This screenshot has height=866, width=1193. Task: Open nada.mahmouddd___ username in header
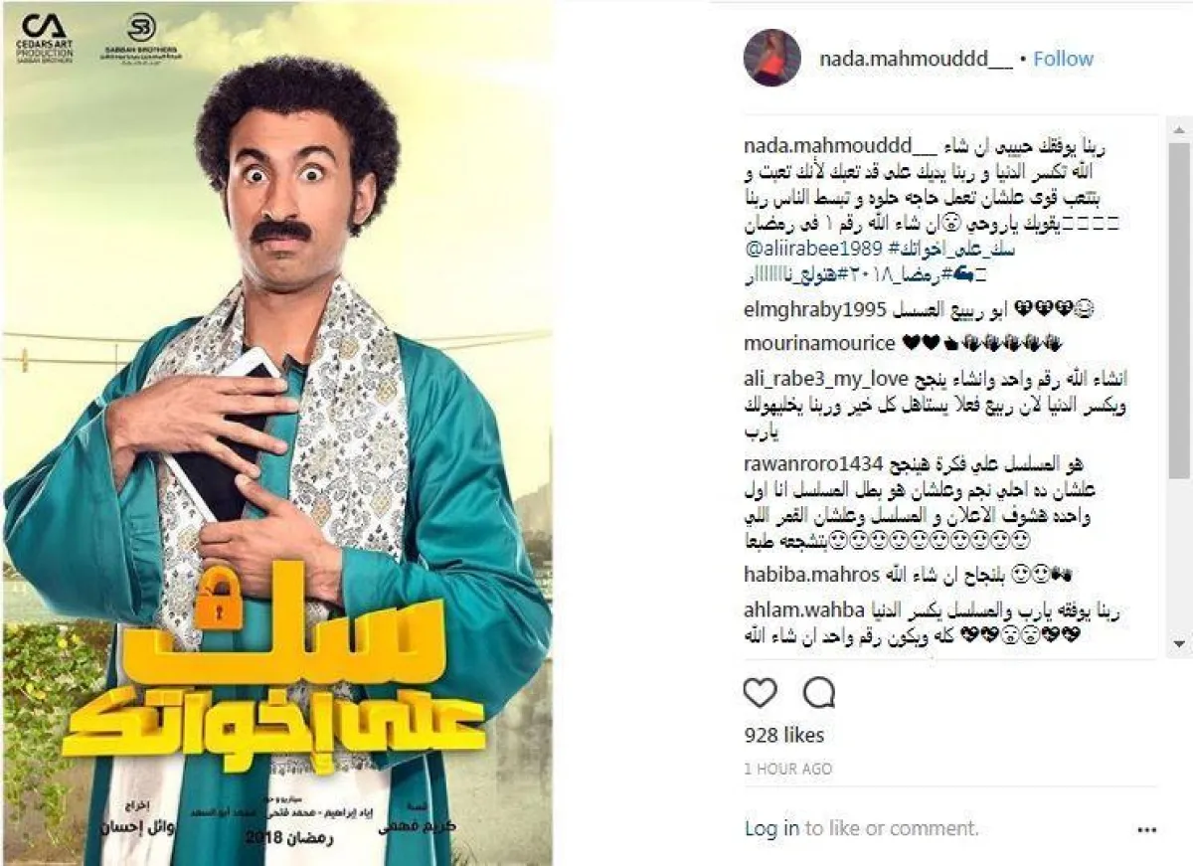point(916,59)
